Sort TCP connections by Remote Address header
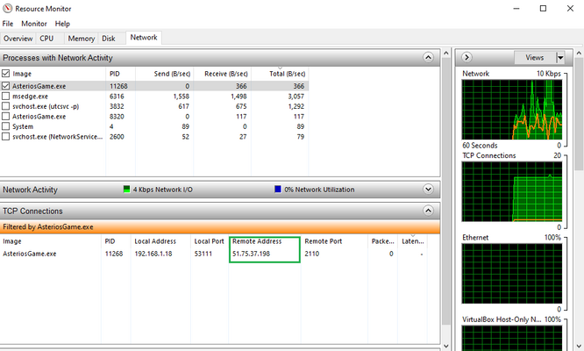This screenshot has width=584, height=351. tap(265, 241)
